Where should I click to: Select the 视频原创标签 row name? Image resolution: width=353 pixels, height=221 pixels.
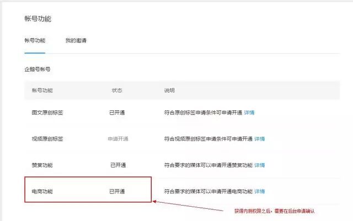(47, 139)
